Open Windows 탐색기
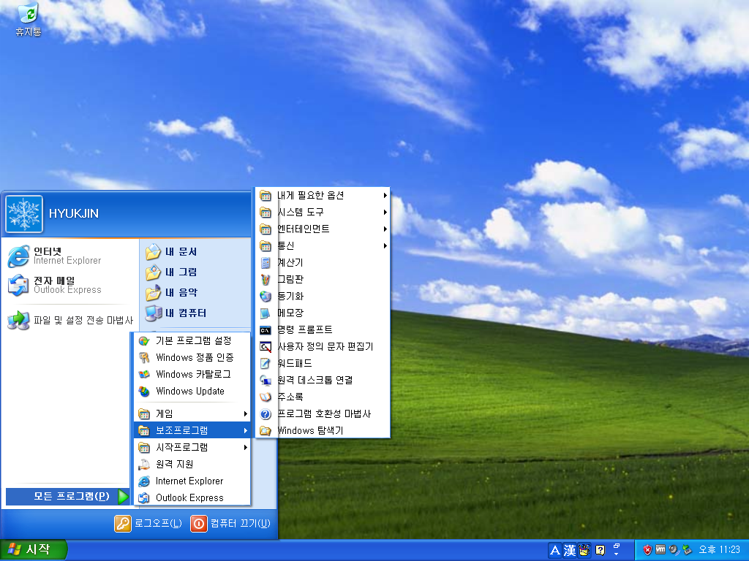 click(x=323, y=430)
